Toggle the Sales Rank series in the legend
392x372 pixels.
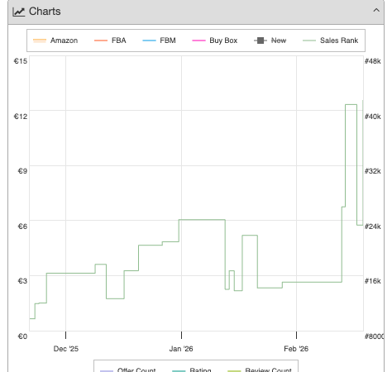[331, 41]
